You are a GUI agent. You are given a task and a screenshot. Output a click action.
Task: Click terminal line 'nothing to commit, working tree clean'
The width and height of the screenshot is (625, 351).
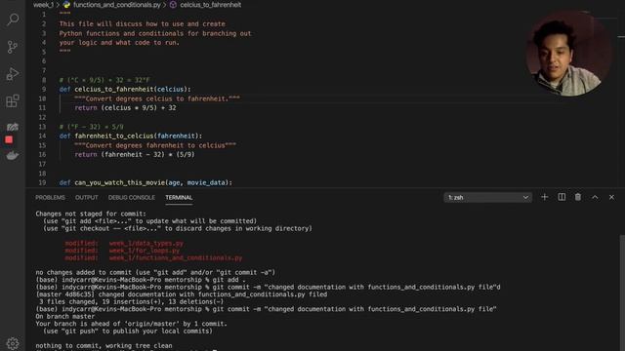(104, 345)
